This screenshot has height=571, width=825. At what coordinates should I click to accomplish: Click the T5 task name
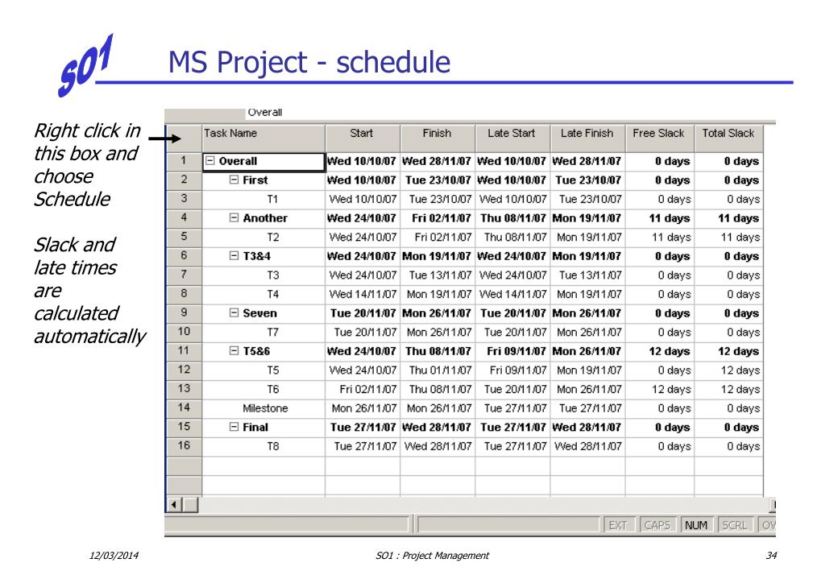pyautogui.click(x=272, y=370)
